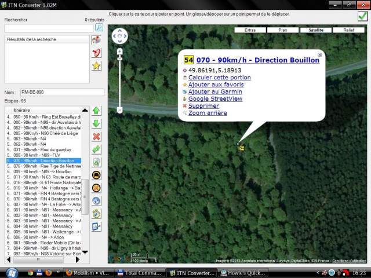Click 'Ajouter au Garmin' link
The height and width of the screenshot is (278, 371).
tap(215, 92)
